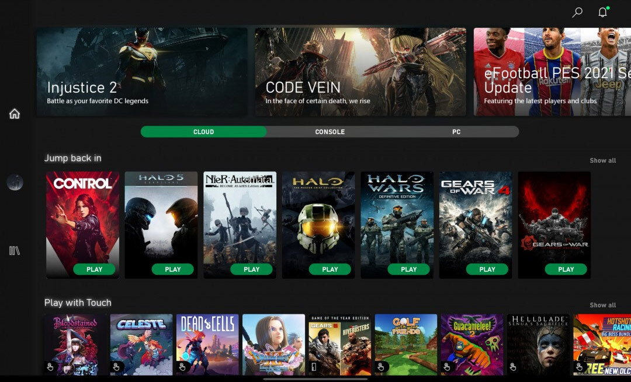Click the Jump back in heading
Image resolution: width=631 pixels, height=382 pixels.
(73, 158)
